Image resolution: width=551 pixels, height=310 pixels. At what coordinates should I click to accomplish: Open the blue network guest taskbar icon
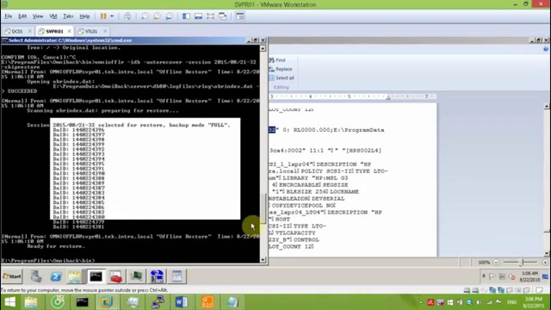[157, 276]
